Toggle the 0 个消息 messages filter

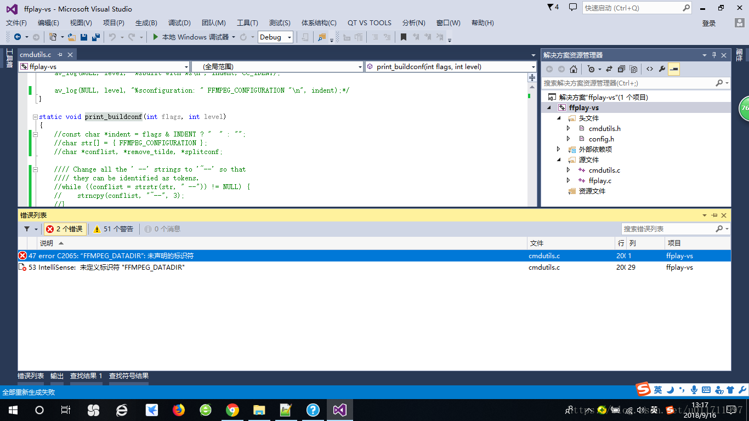(162, 229)
